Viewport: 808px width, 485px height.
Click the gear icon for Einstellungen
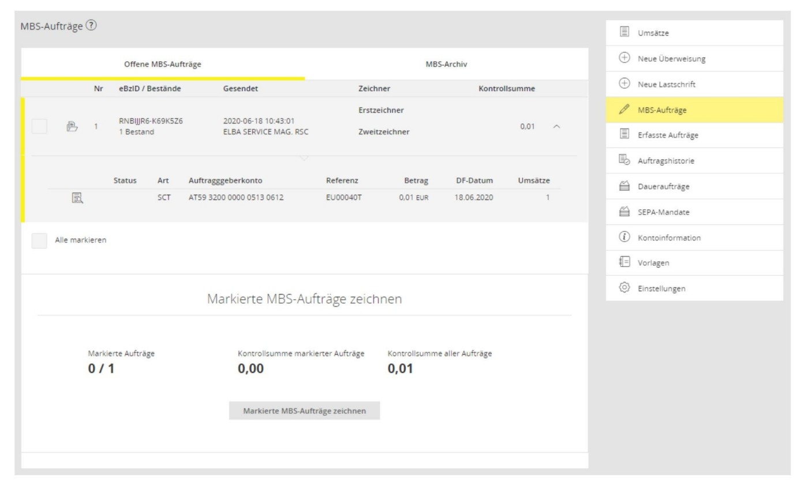pyautogui.click(x=624, y=288)
